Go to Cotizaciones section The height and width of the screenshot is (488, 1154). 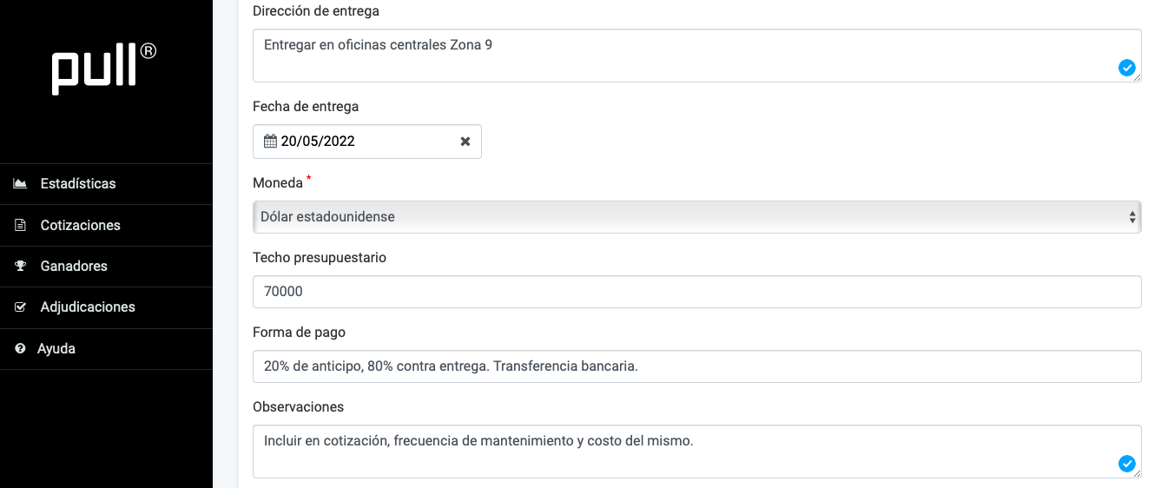pos(80,225)
